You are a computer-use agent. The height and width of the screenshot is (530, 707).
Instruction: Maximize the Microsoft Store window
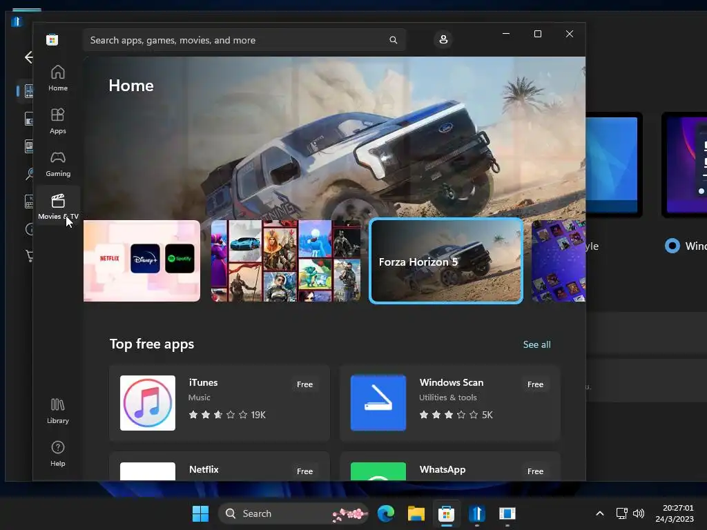click(537, 34)
